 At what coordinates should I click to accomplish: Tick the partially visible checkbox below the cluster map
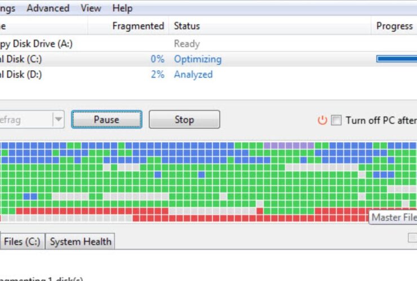click(412, 238)
